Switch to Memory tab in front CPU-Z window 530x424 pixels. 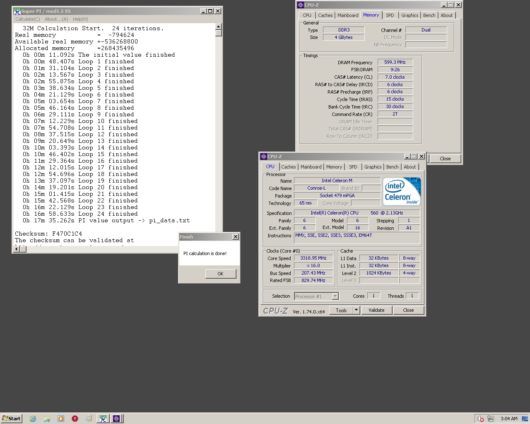point(334,167)
